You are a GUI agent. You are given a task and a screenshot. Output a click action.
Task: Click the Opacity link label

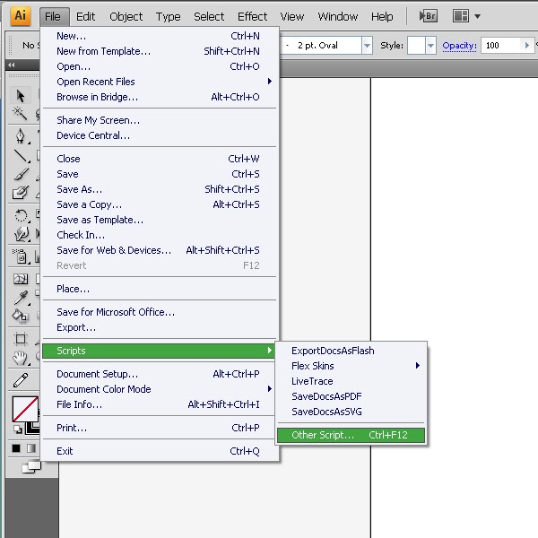pyautogui.click(x=459, y=46)
